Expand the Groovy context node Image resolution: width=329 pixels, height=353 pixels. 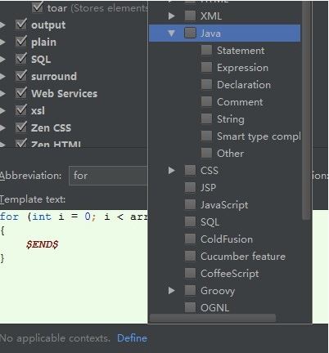[x=171, y=290]
